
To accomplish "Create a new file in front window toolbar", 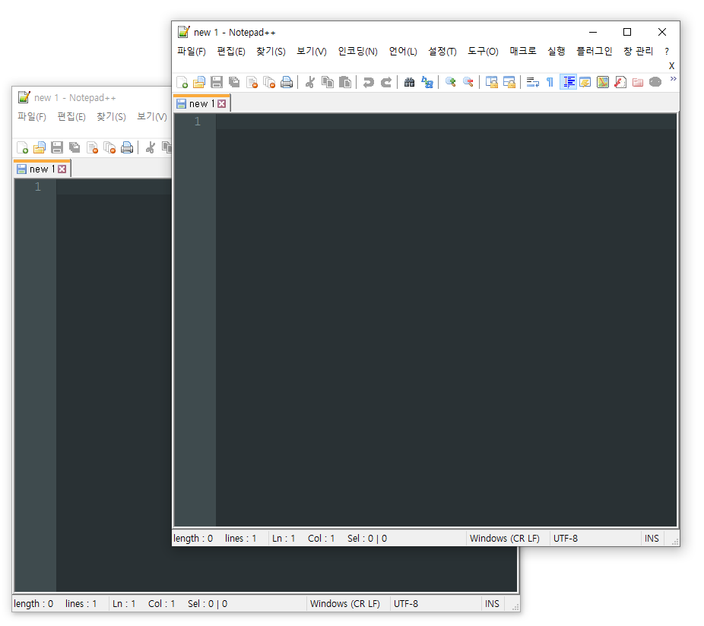I will (x=182, y=82).
